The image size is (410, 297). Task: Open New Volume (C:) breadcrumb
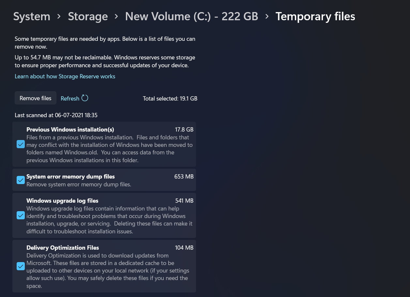[191, 16]
